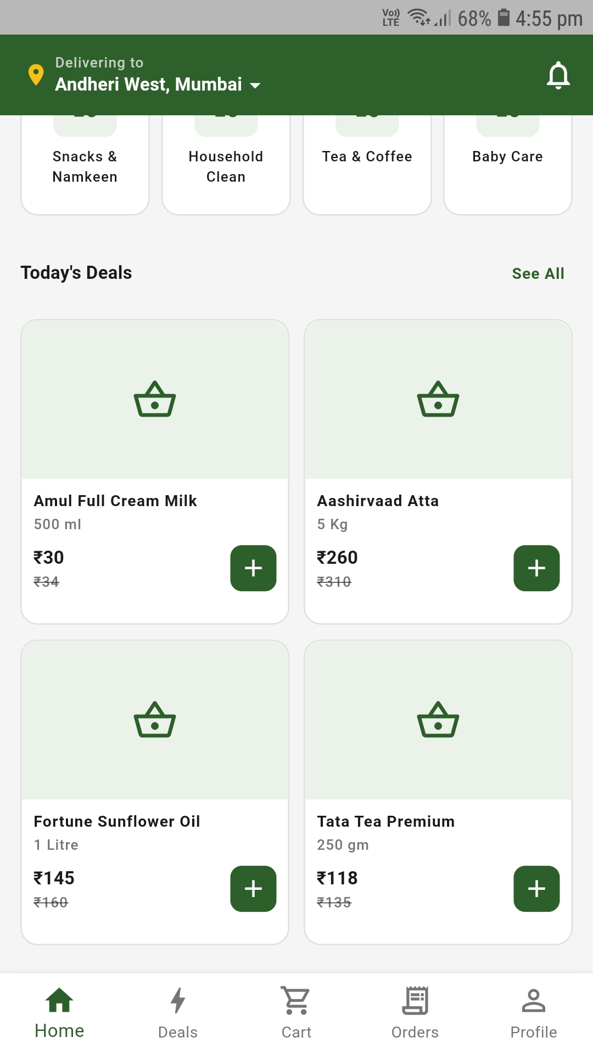
Task: Open the Aashirvaad Atta product title
Action: [x=378, y=501]
